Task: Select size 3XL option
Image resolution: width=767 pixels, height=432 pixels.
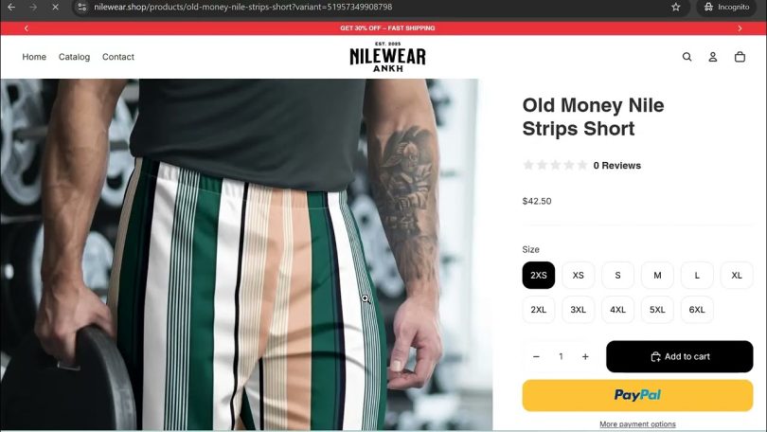Action: coord(579,310)
